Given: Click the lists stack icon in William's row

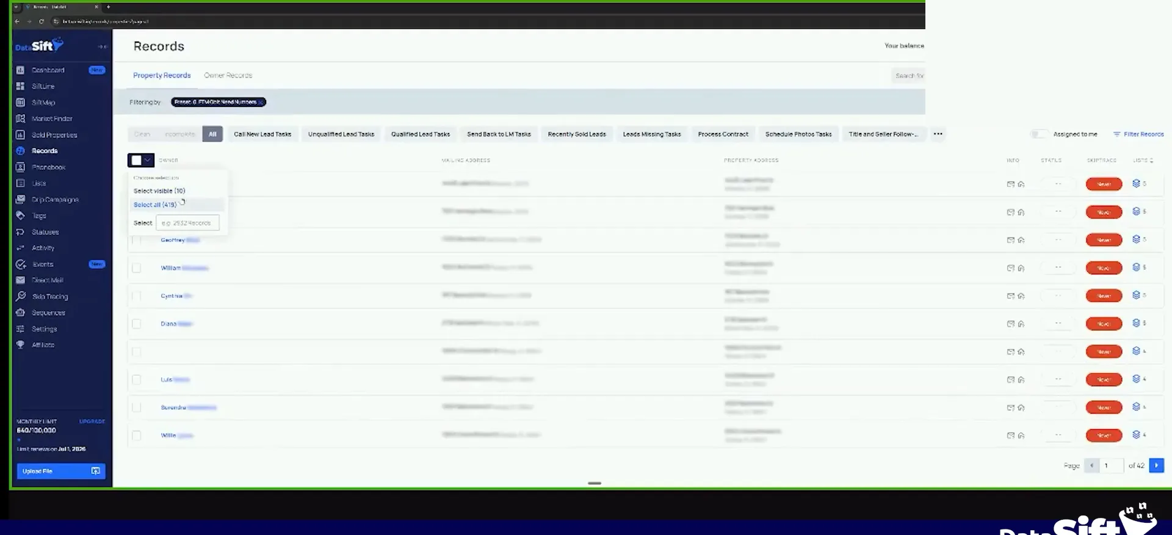Looking at the screenshot, I should 1136,267.
